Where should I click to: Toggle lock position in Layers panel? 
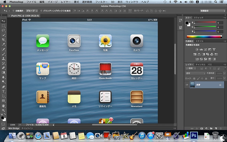[202, 78]
